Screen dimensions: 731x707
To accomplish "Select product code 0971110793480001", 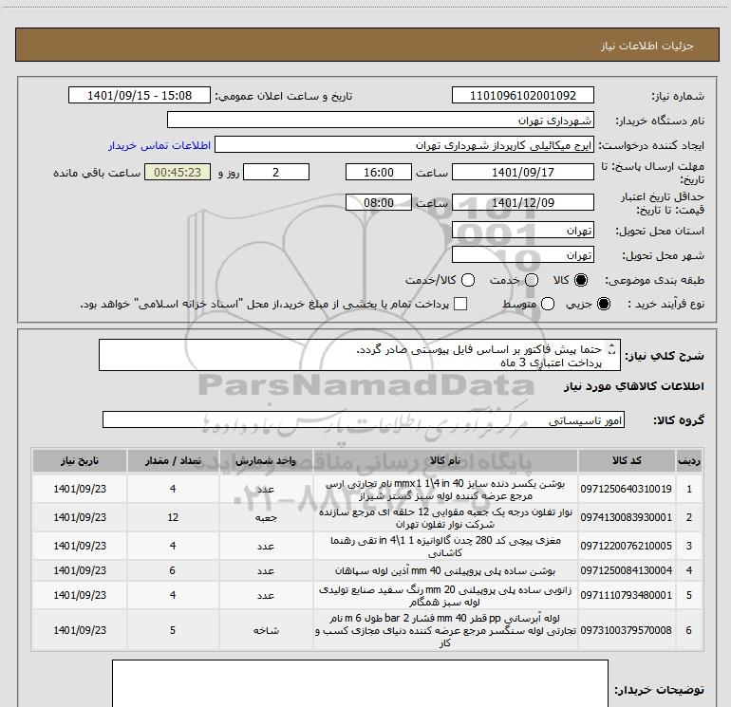I will point(627,595).
